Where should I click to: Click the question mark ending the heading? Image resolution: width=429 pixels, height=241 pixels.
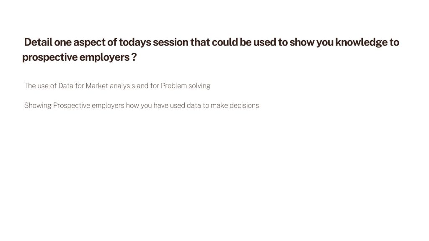[134, 57]
